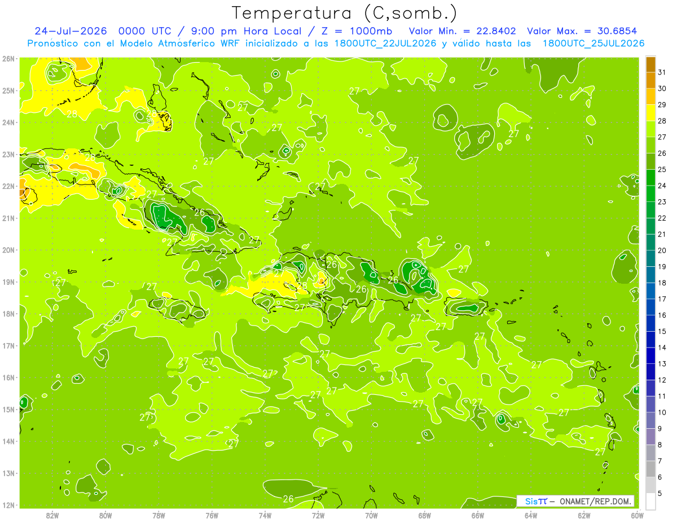
Task: Click the purple legend swatch between 9 and 10
Action: click(x=650, y=420)
